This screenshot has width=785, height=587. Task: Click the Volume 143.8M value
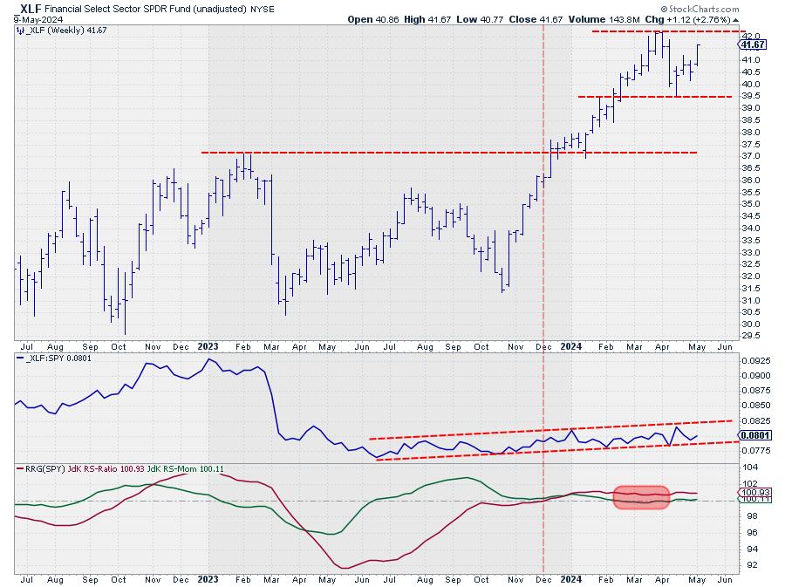(x=604, y=19)
